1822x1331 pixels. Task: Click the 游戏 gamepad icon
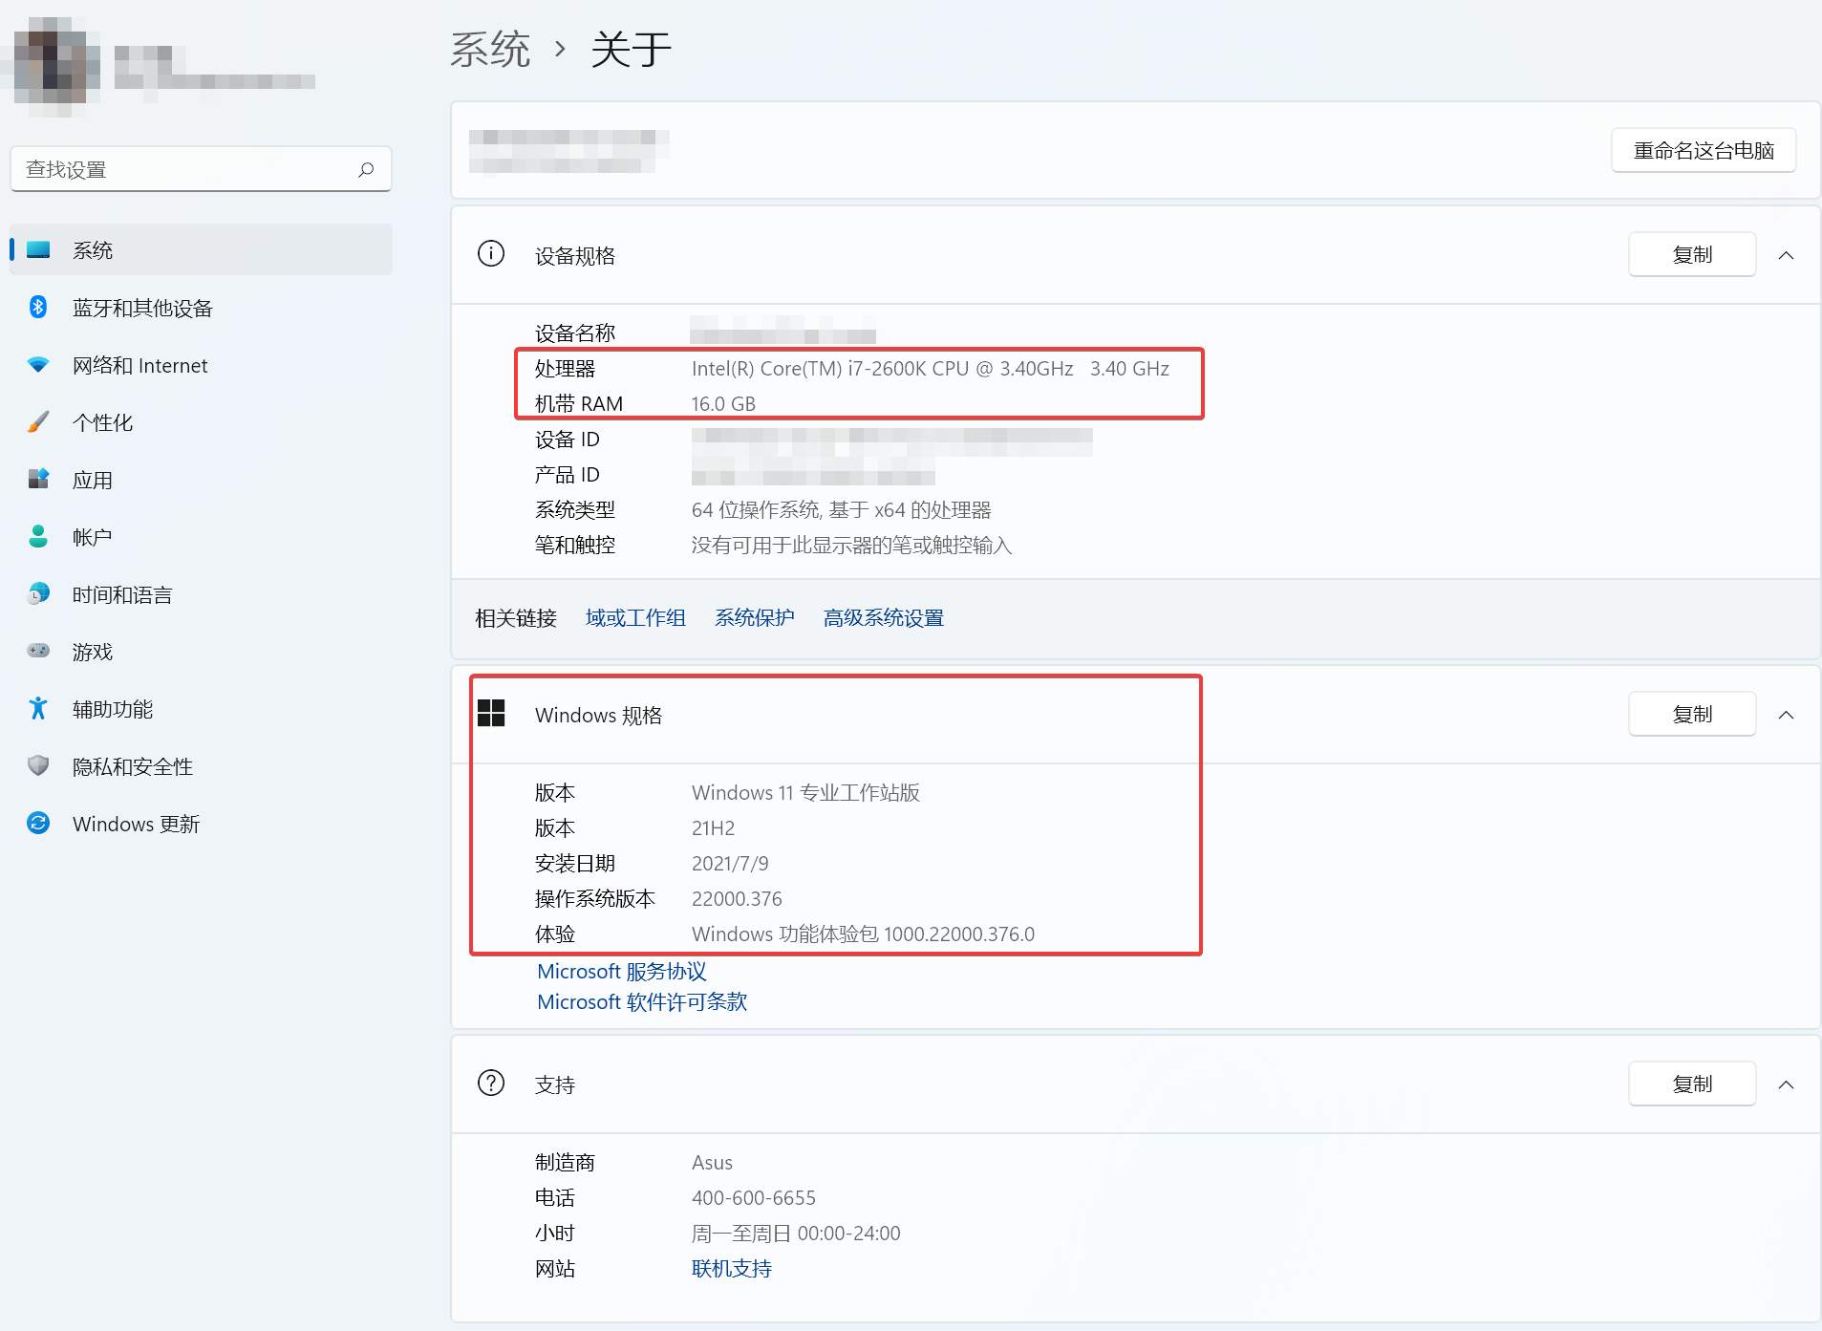(38, 651)
